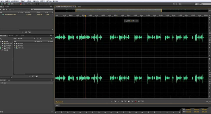211x114 pixels.
Task: Click the amplitude knob in waveform HUD
Action: pos(129,21)
